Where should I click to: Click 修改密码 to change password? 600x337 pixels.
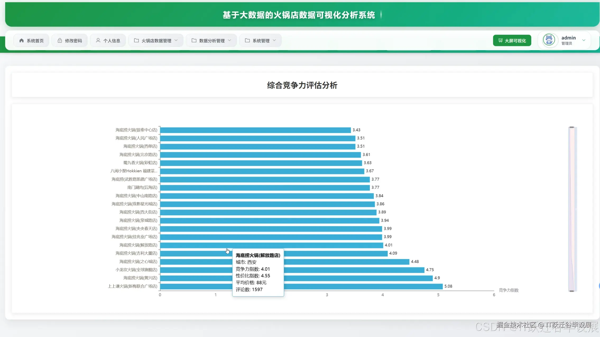70,40
